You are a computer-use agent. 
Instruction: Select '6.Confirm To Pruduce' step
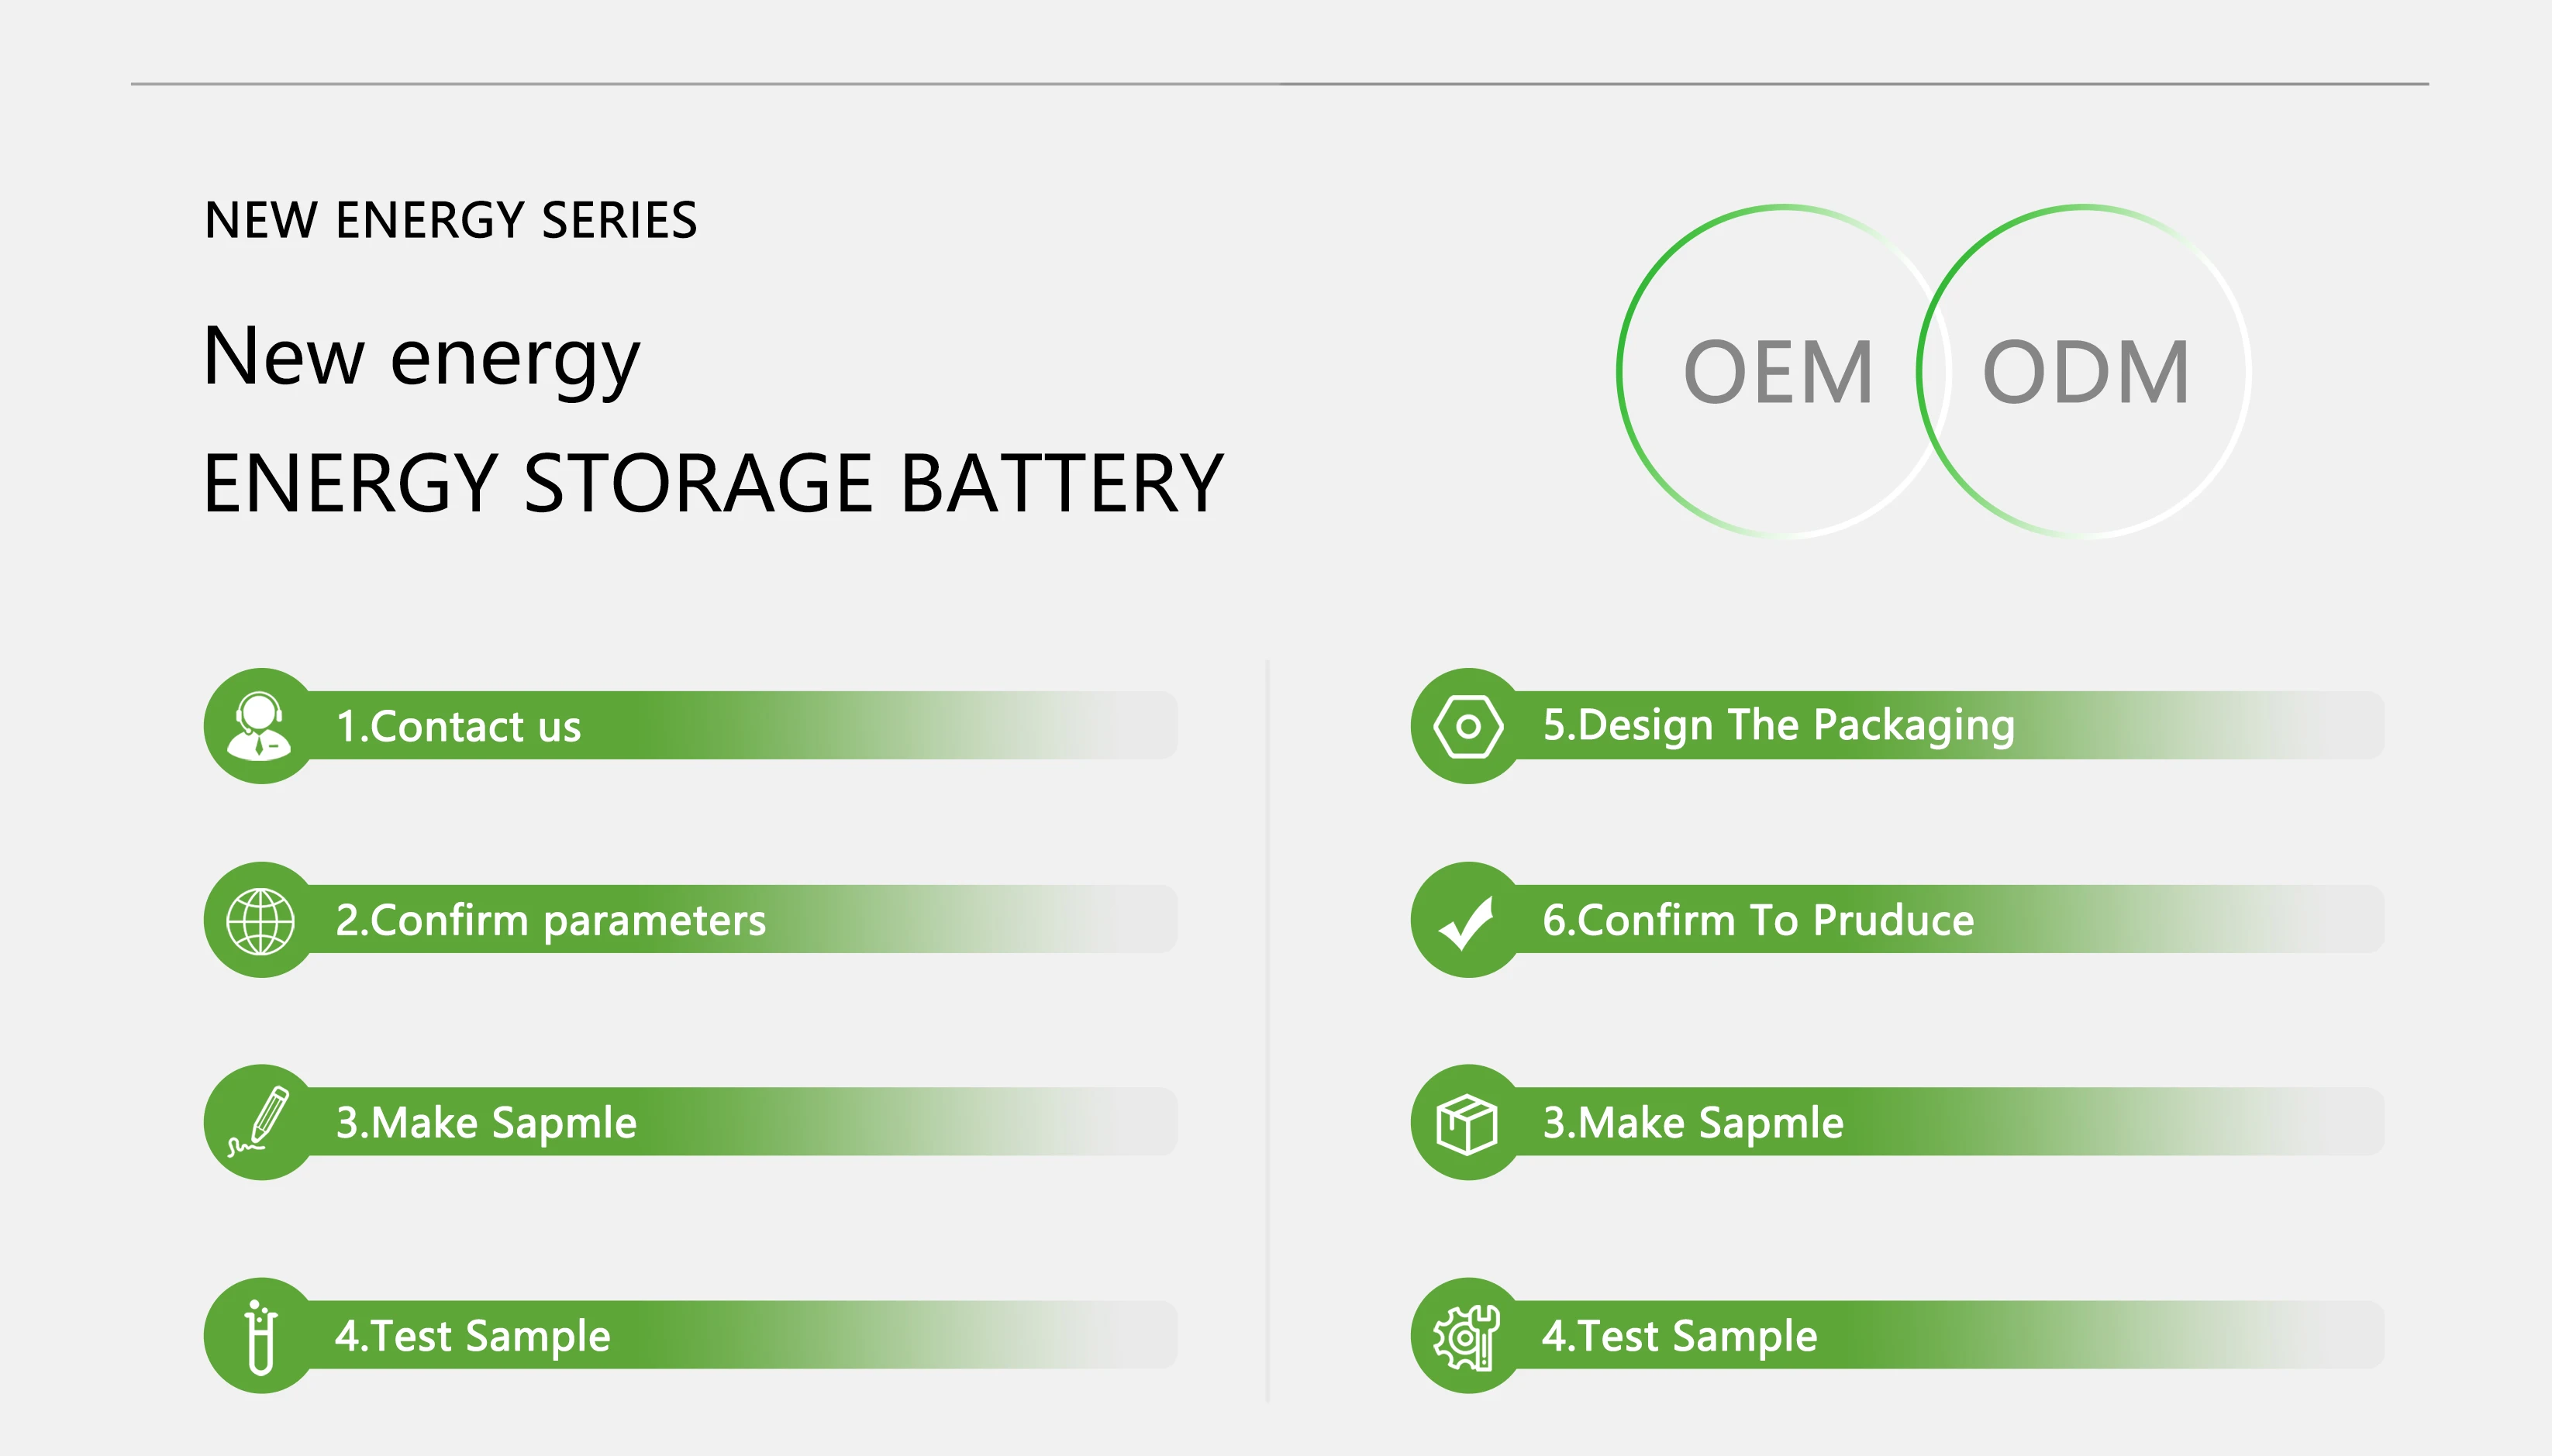[1757, 920]
